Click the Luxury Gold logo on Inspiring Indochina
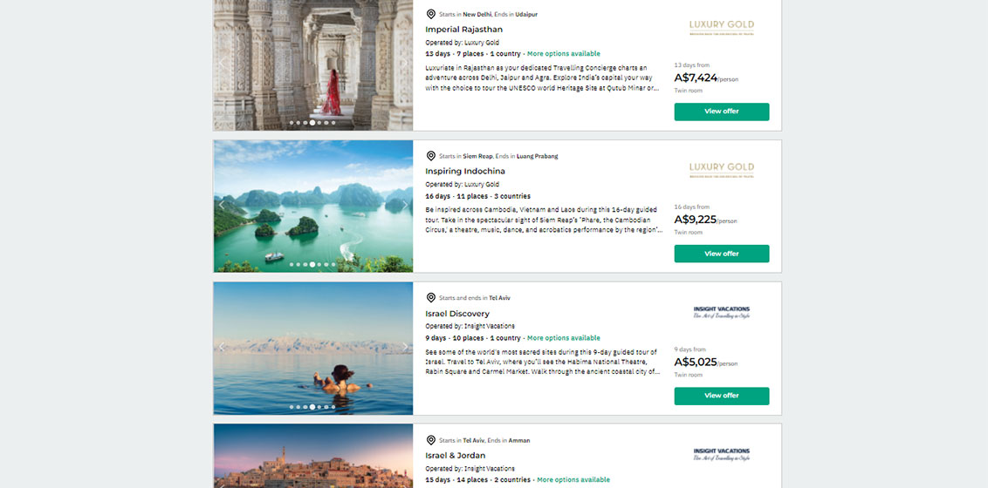 point(721,169)
